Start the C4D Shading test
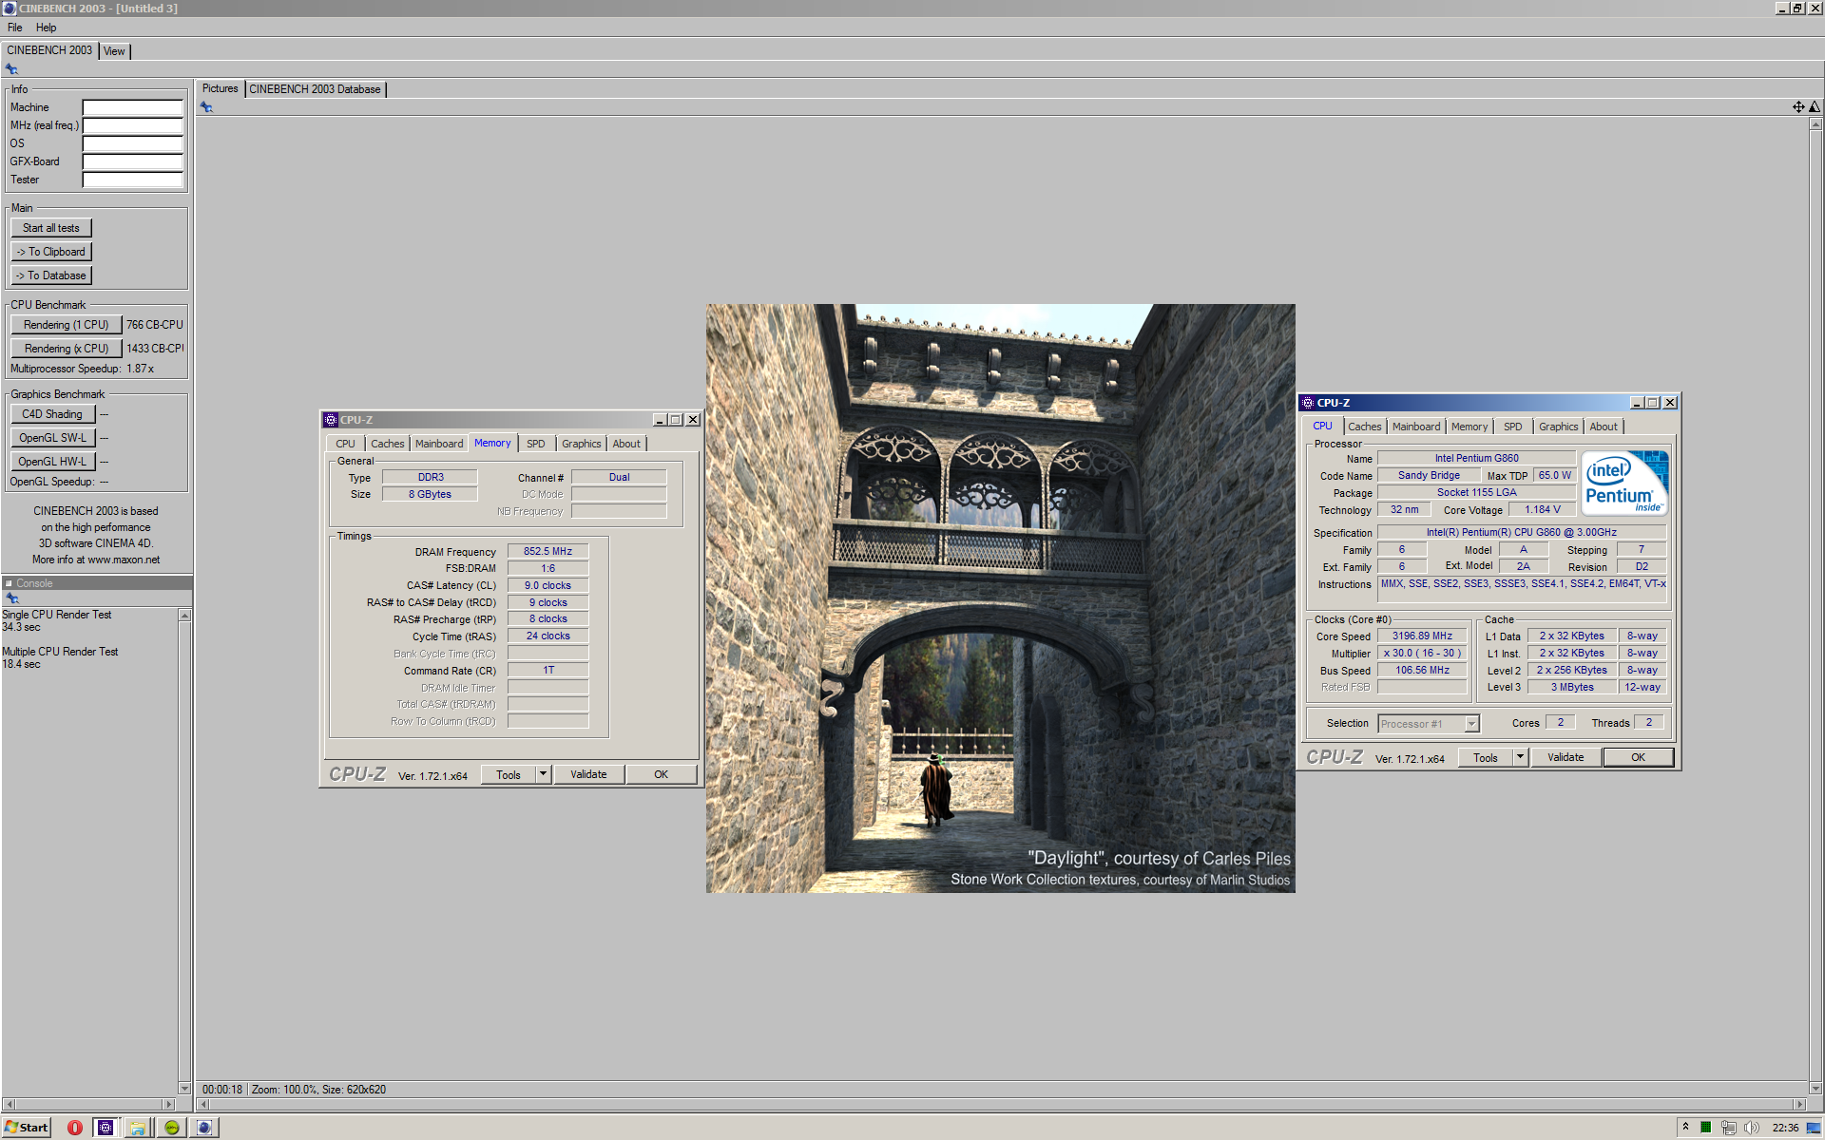This screenshot has height=1140, width=1825. [52, 414]
